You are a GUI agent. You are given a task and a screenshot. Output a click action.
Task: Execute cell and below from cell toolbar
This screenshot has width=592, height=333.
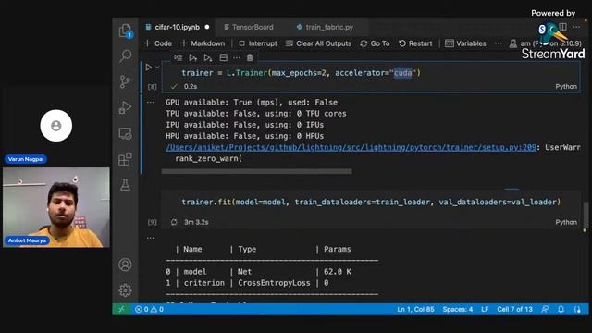(x=207, y=57)
